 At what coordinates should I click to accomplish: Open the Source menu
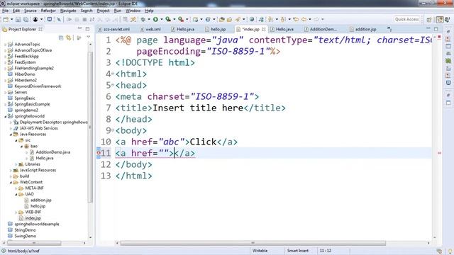(x=30, y=11)
